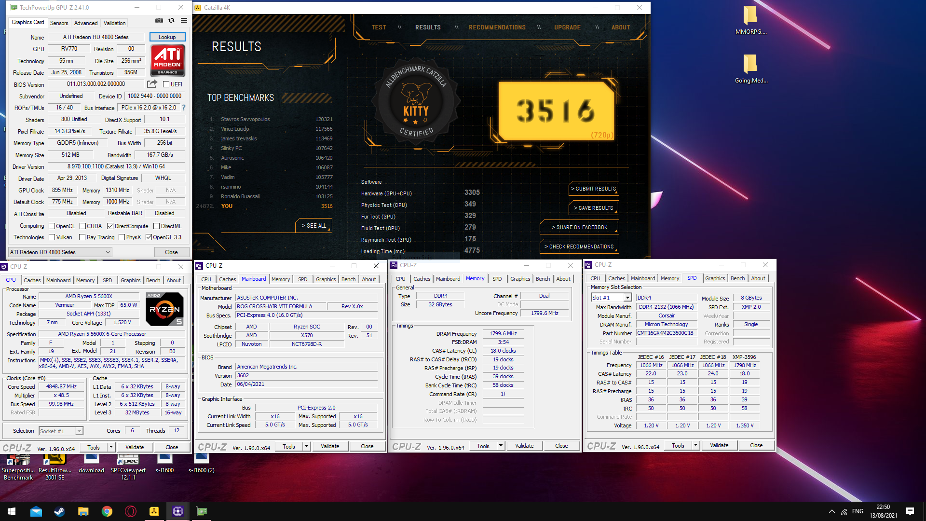
Task: Click SEE ALL top benchmarks
Action: pyautogui.click(x=313, y=226)
